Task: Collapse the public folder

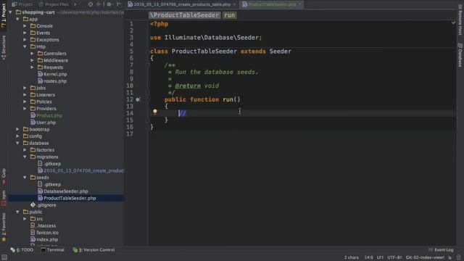Action: click(x=17, y=212)
